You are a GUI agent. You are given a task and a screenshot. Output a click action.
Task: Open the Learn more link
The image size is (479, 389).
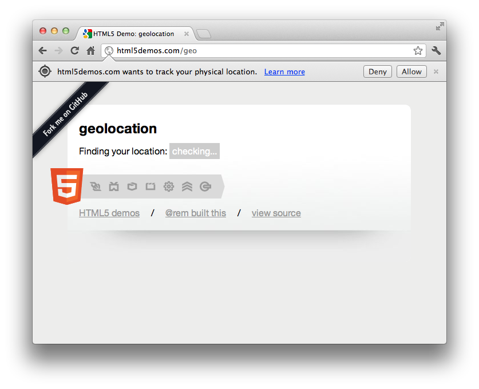pyautogui.click(x=284, y=72)
